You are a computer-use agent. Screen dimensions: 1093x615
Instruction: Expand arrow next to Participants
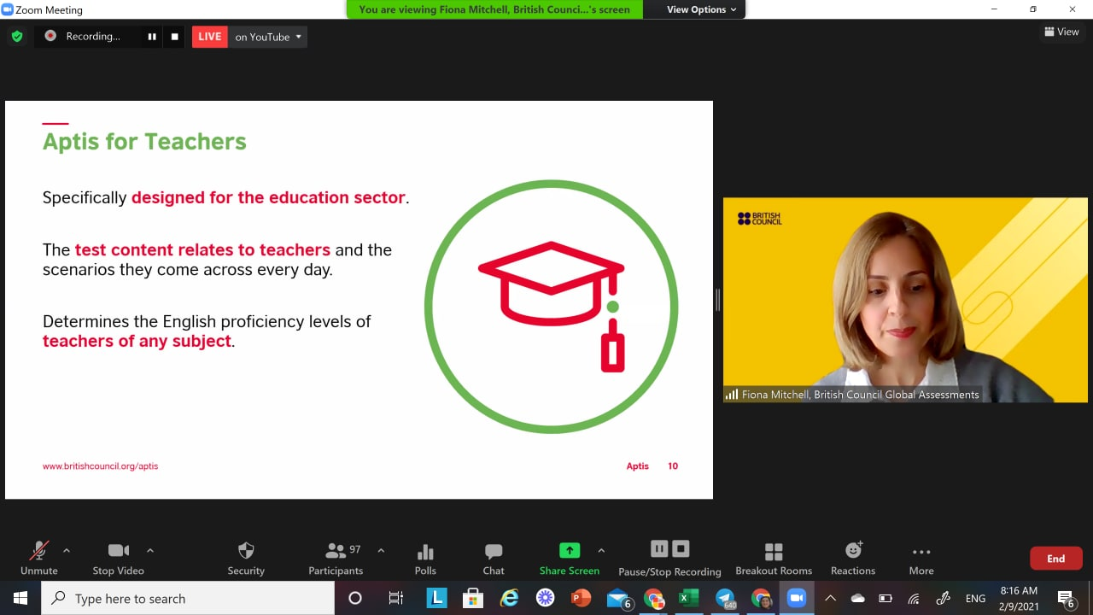pos(381,550)
